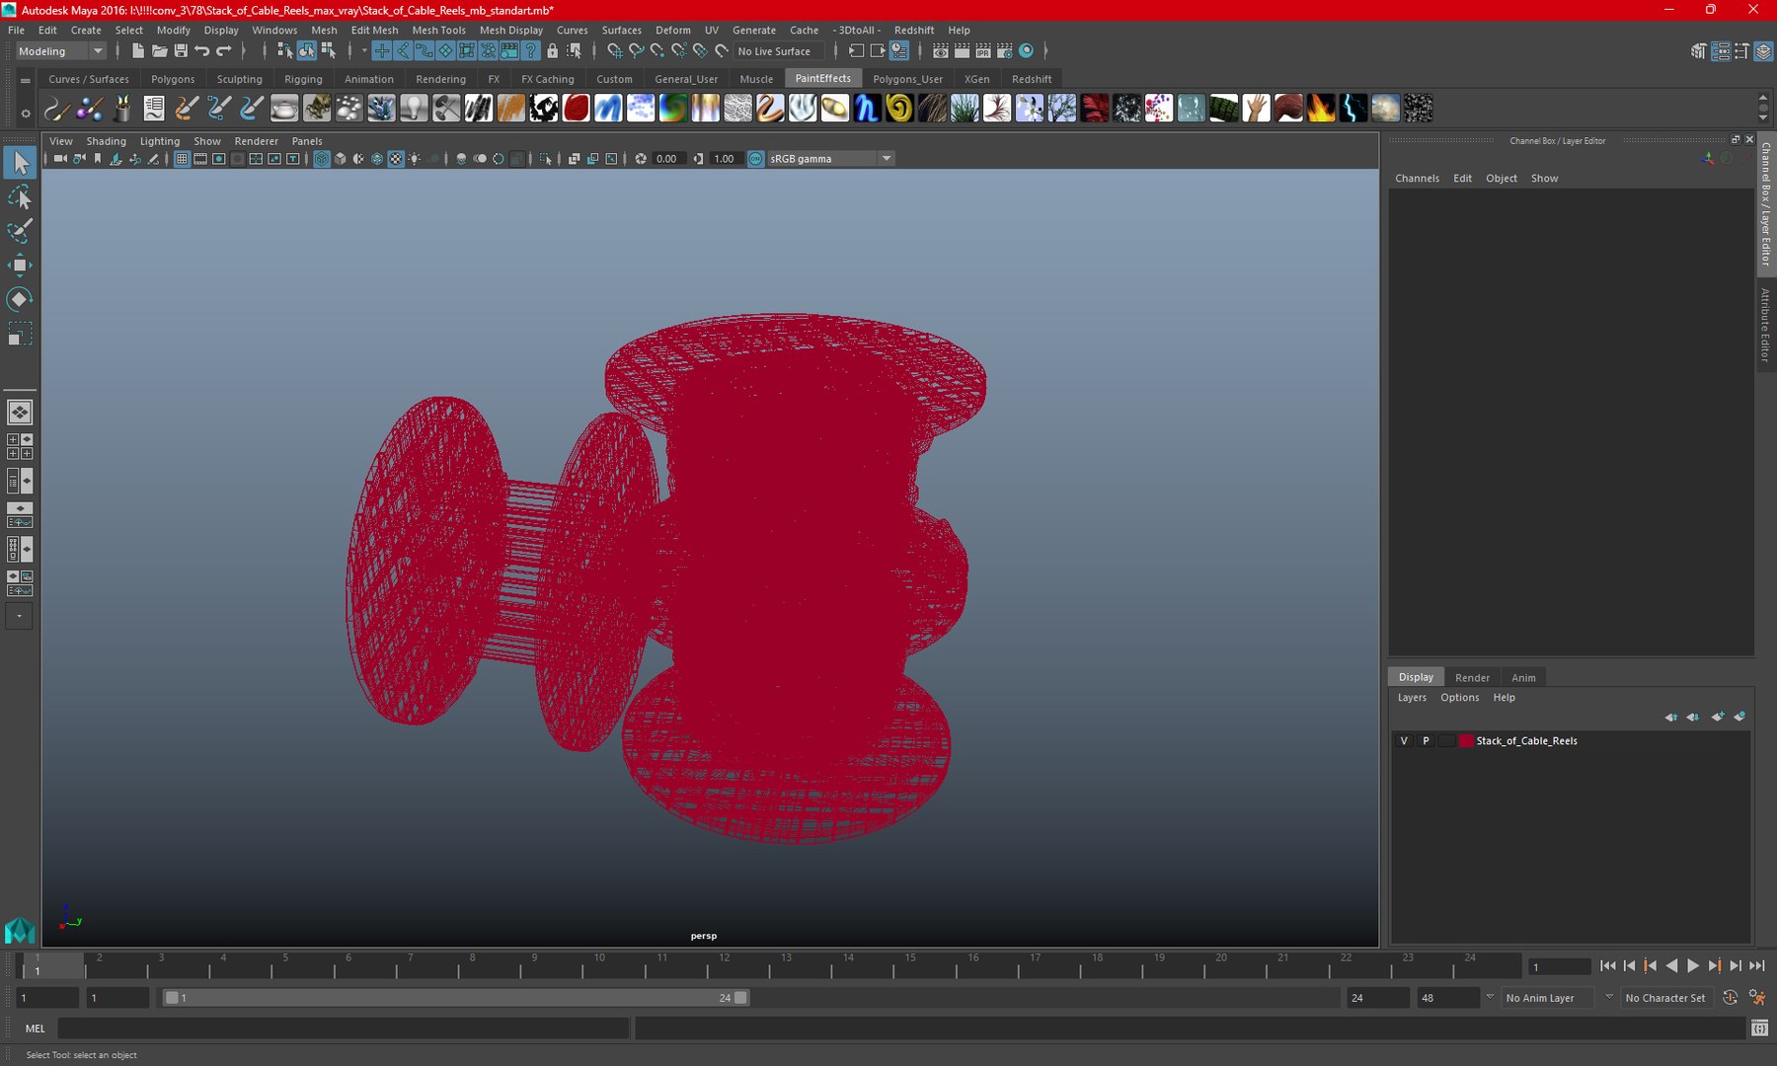The width and height of the screenshot is (1777, 1066).
Task: Click frame 12 on the time slider
Action: pyautogui.click(x=724, y=966)
